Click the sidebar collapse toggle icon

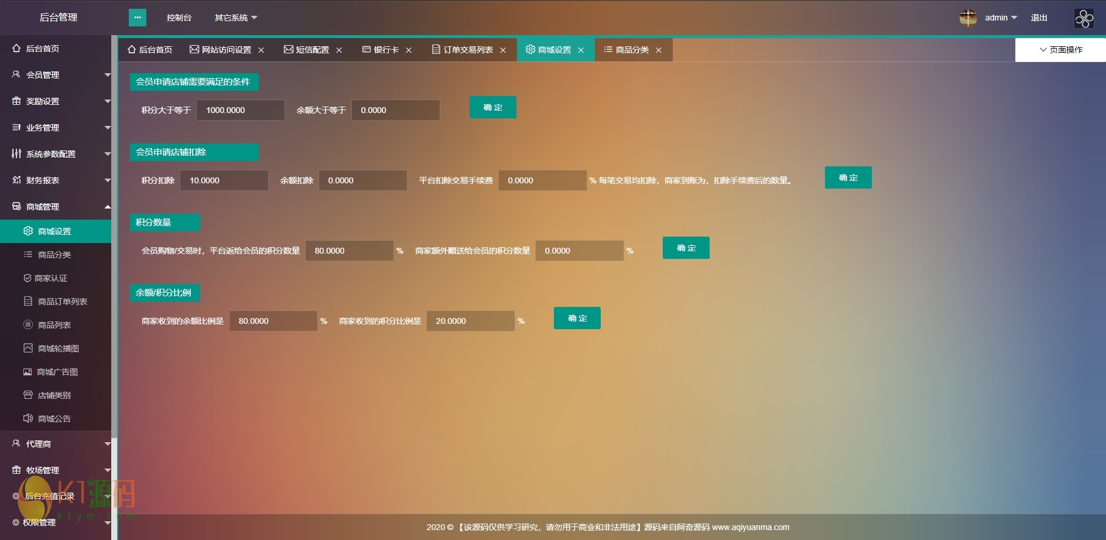(138, 18)
